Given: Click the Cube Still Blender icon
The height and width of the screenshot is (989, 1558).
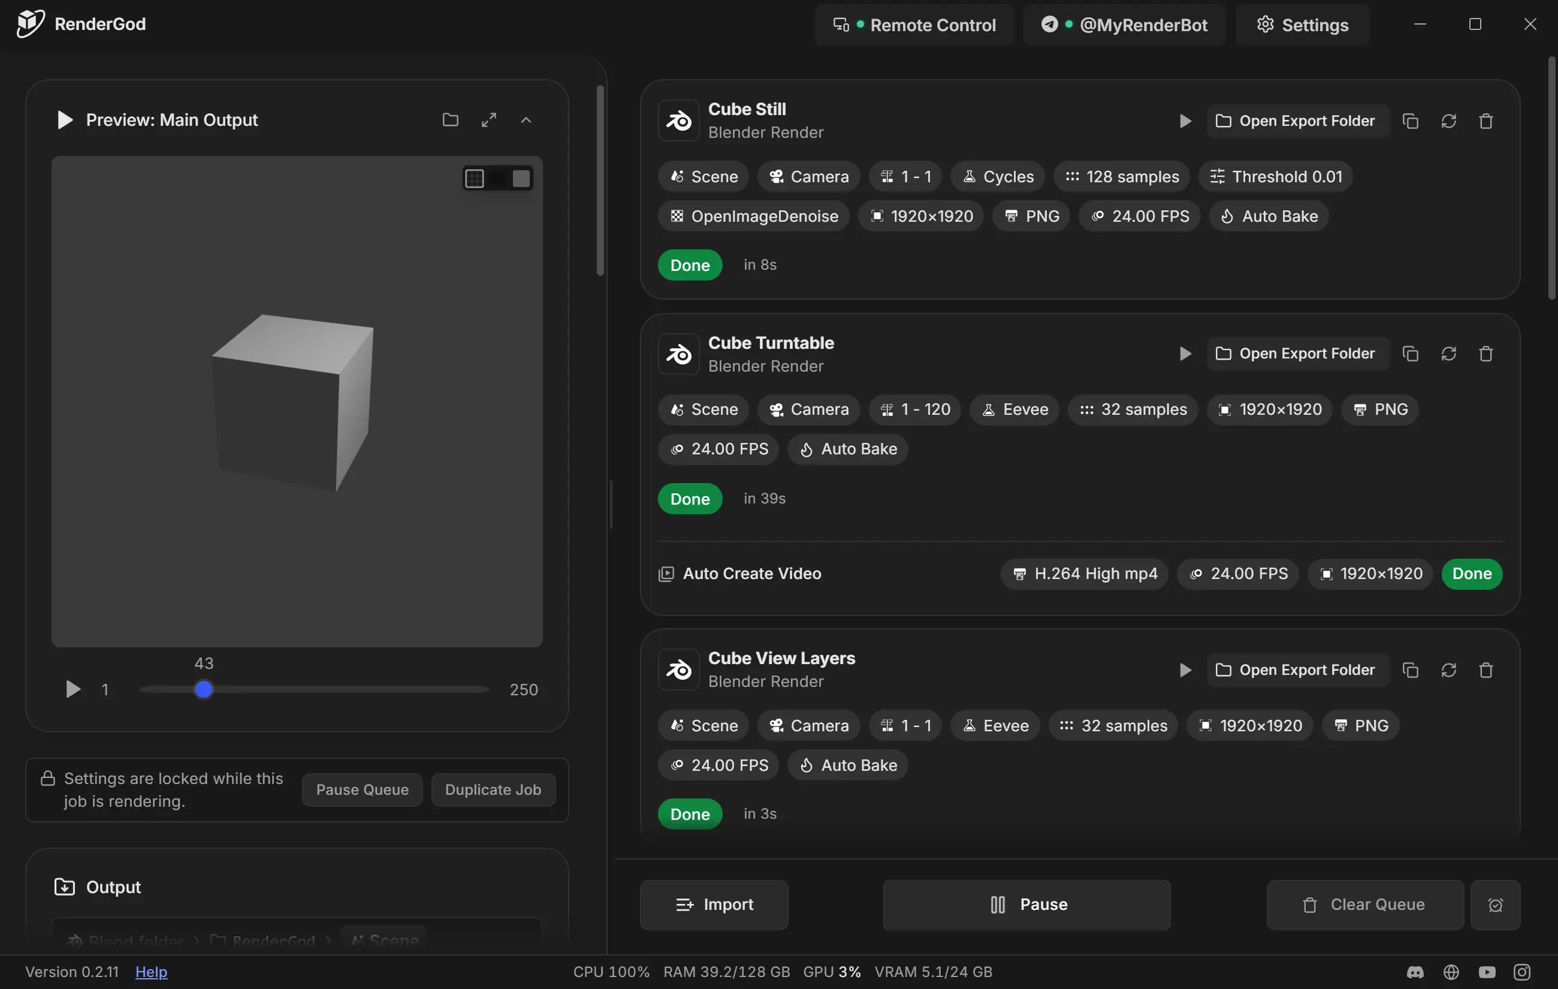Looking at the screenshot, I should pos(679,120).
